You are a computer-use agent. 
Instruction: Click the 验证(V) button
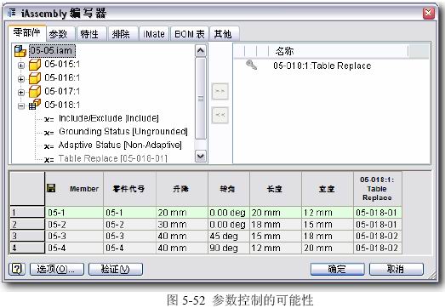(x=116, y=269)
